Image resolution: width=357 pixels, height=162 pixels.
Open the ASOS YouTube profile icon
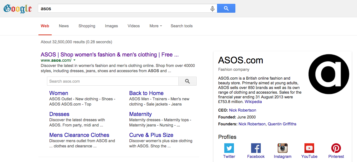[309, 148]
